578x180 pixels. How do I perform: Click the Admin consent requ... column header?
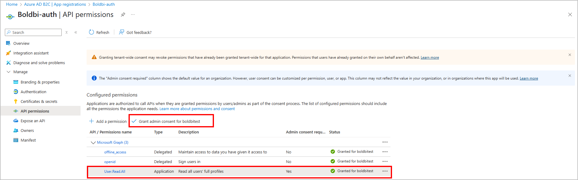click(x=305, y=132)
